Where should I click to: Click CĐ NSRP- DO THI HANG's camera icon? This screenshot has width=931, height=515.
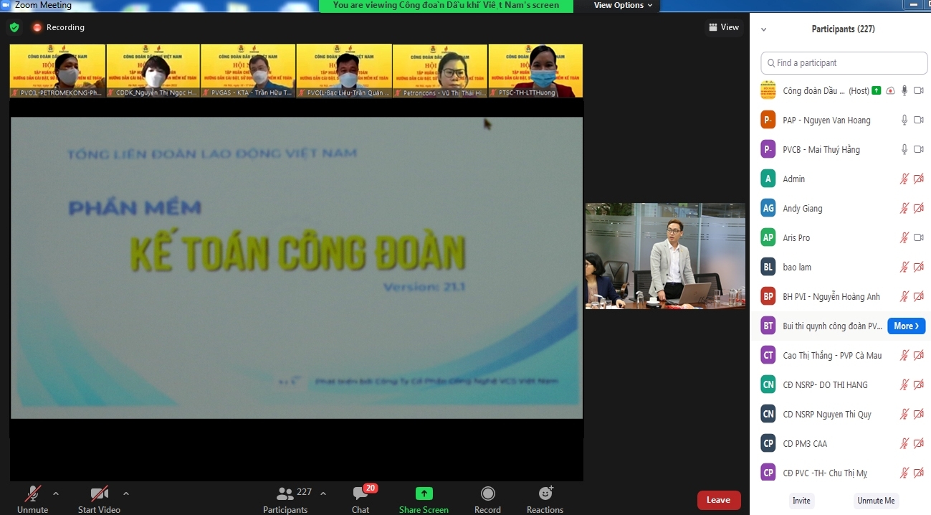coord(919,385)
